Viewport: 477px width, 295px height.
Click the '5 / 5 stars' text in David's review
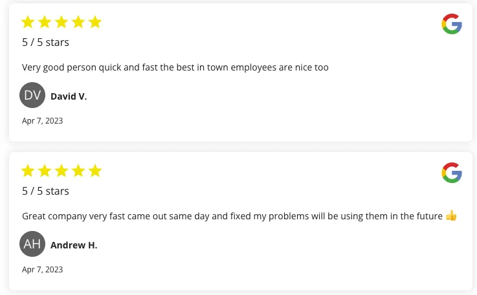[x=45, y=43]
